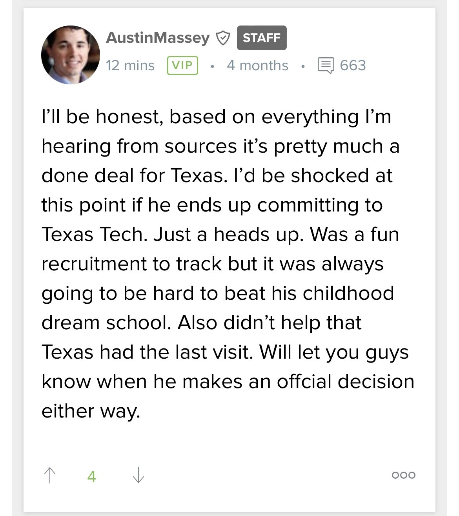Open AustinMassey's profile picture
The image size is (459, 516).
(x=71, y=55)
